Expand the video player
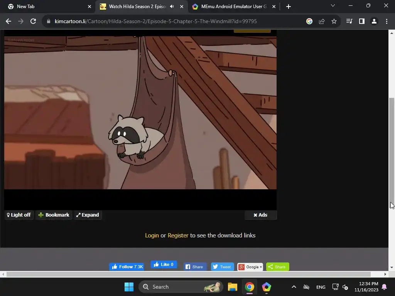Image resolution: width=395 pixels, height=296 pixels. pos(88,215)
